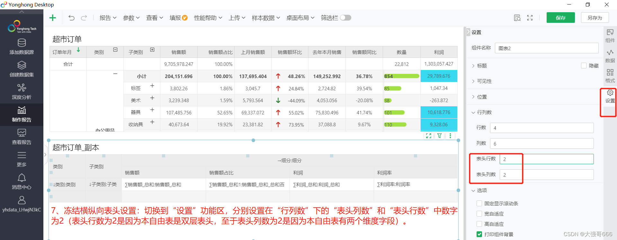This screenshot has height=240, width=617.
Task: Collapse the 办公用品 category group
Action: pos(115,74)
